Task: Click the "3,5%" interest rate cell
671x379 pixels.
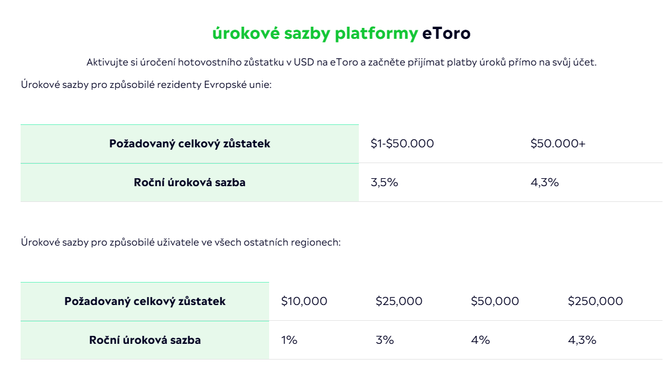Action: click(384, 183)
